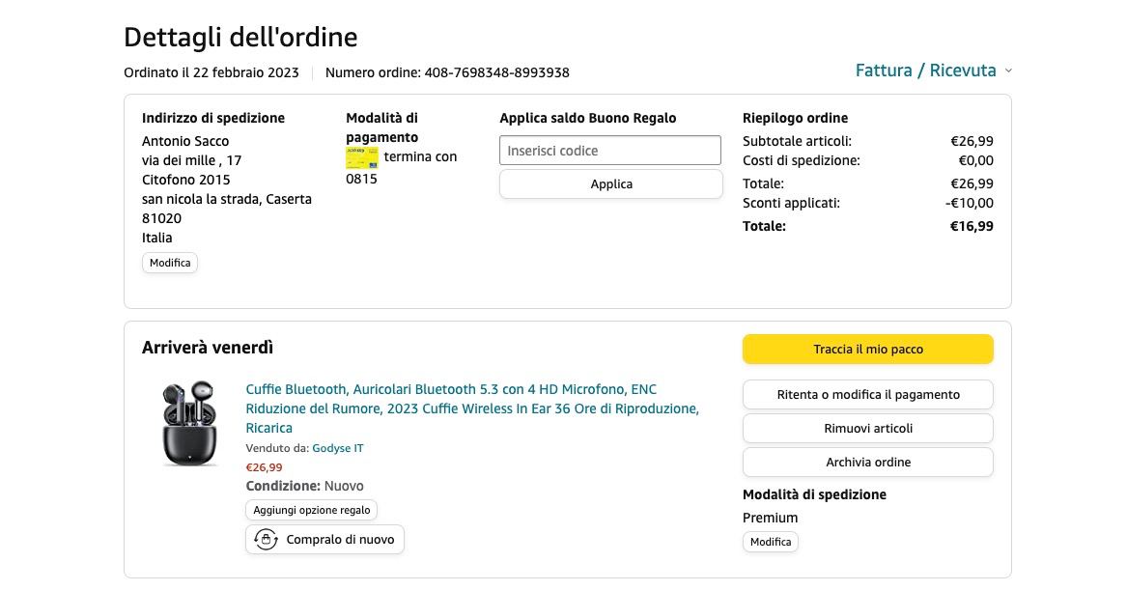Click the Rimuovi articoli button
This screenshot has width=1127, height=591.
tap(867, 429)
